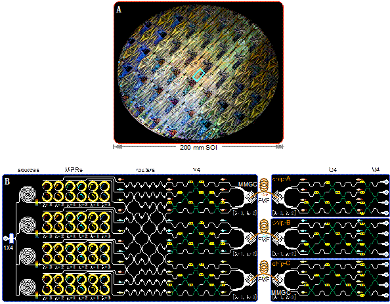Image resolution: width=390 pixels, height=304 pixels.
Task: Click the bottom-right output port of chip-C
Action: point(386,295)
